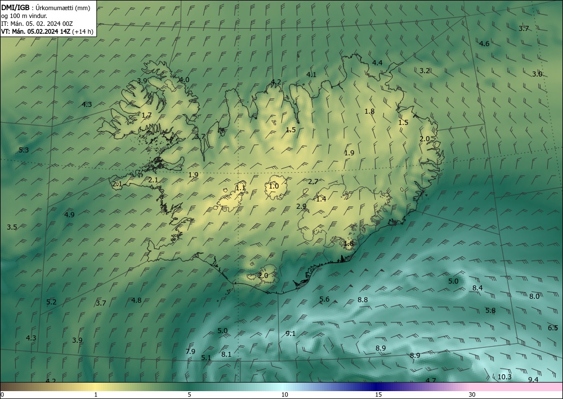Click the 5.3 value label on the map

(x=24, y=150)
